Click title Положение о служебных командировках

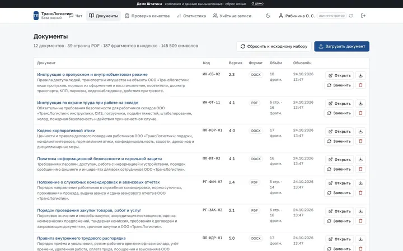99,182
